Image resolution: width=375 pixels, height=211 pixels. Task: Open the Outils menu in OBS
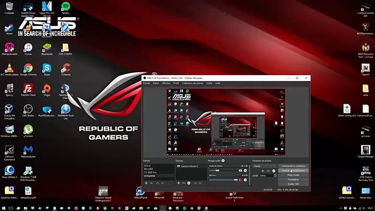(x=209, y=83)
